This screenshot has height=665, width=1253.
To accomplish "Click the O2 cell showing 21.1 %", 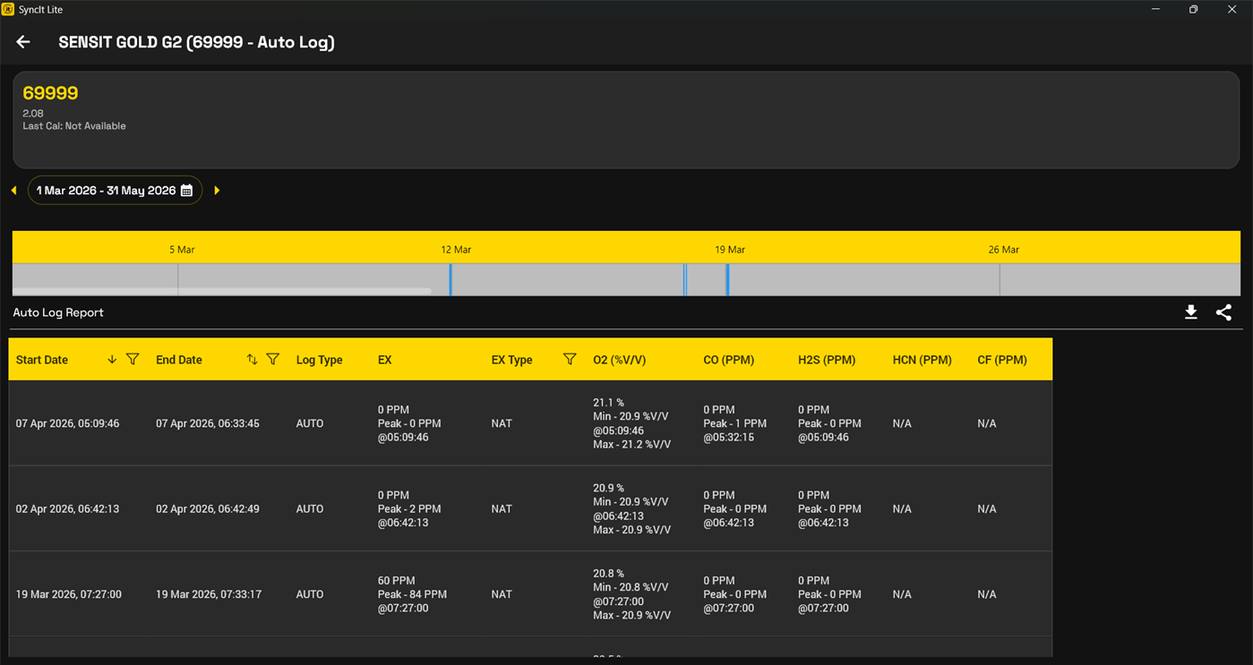I will pos(631,423).
